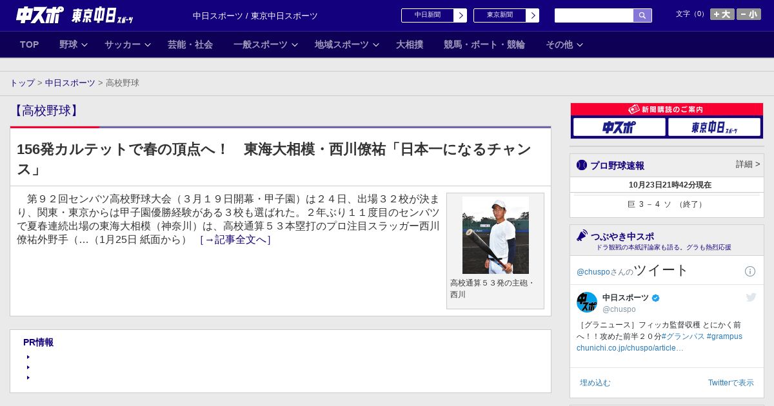
Task: Open the 一般スポーツ navigation menu
Action: coord(261,44)
